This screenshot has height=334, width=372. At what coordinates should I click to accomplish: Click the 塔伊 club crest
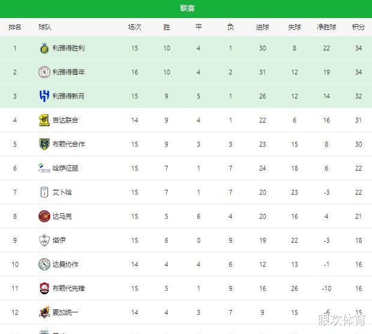coord(44,240)
